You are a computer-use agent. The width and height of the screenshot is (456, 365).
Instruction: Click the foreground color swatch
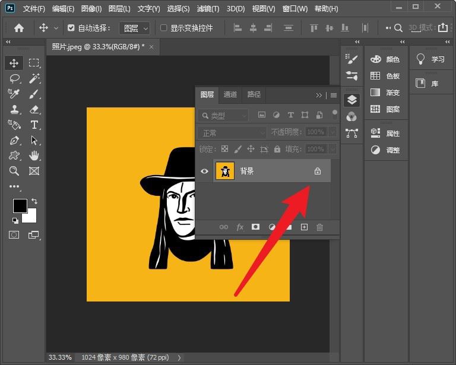tap(19, 205)
